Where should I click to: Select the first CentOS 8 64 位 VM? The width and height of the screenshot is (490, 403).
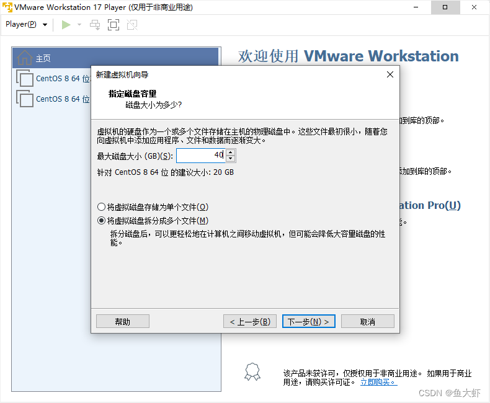pyautogui.click(x=53, y=78)
